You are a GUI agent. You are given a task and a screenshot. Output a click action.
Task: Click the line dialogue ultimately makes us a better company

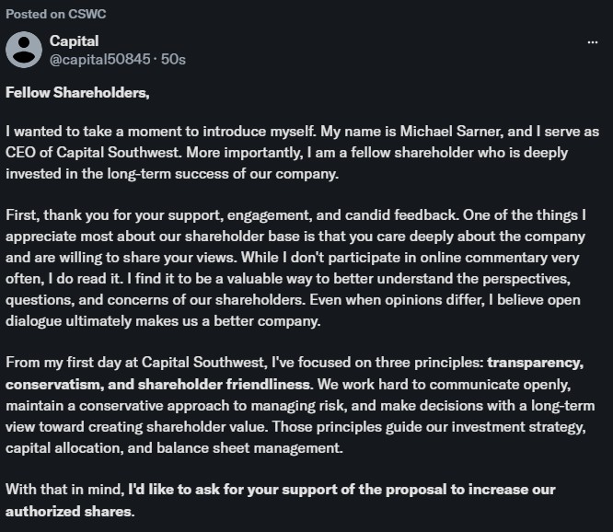point(163,321)
